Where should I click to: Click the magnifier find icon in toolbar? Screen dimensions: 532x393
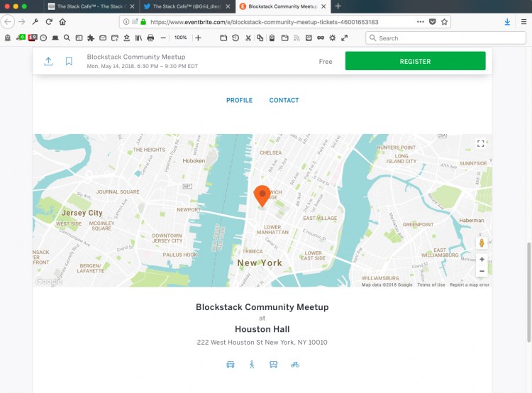67,38
